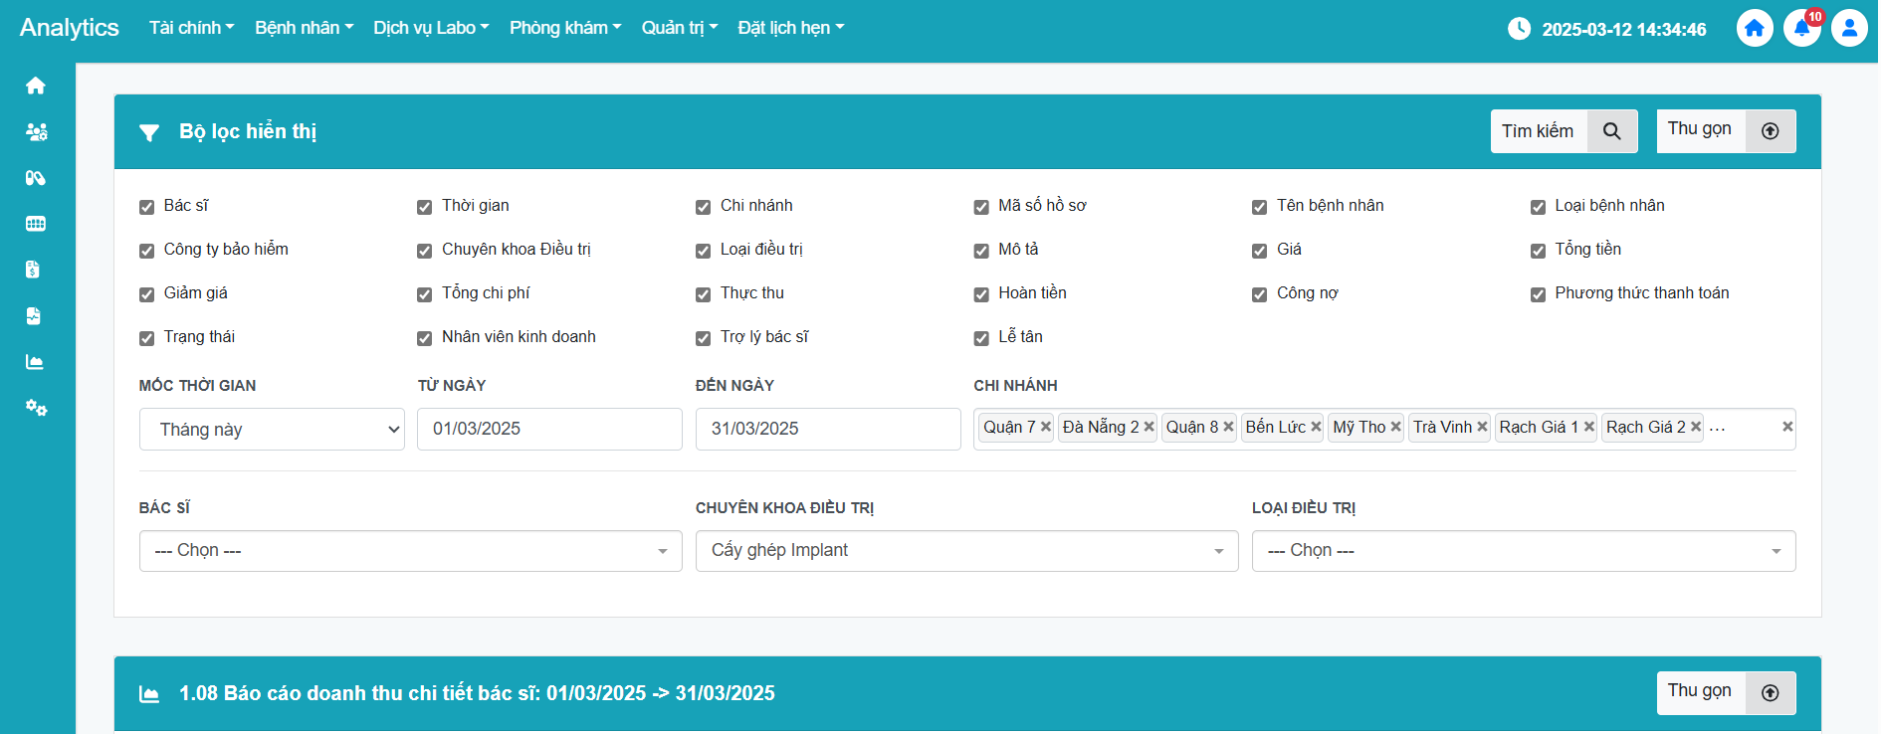
Task: Disable the Phương thức thanh toán checkbox
Action: tap(1538, 294)
